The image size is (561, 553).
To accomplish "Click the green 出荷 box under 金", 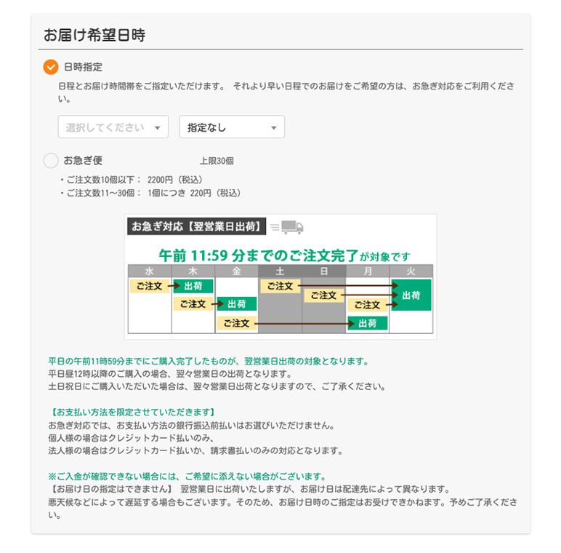I will (236, 303).
